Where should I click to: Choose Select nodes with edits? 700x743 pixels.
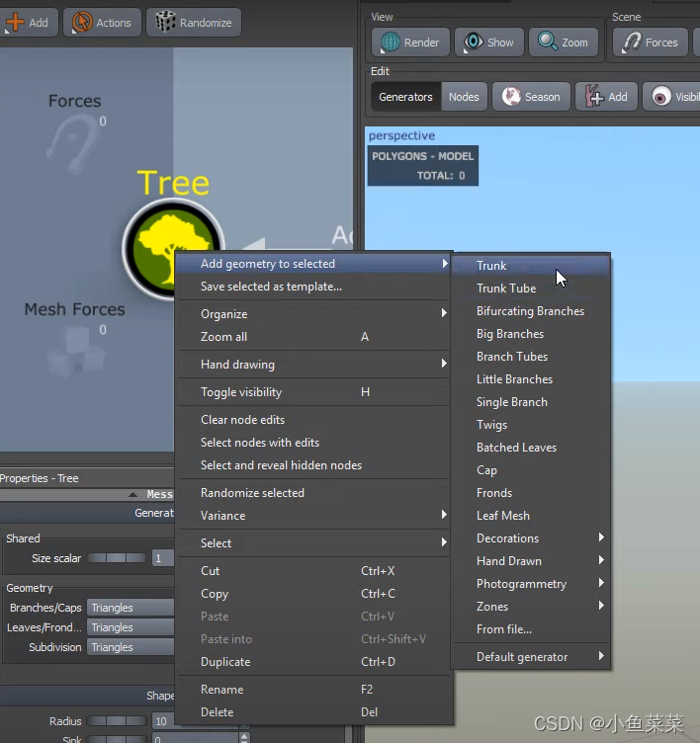pyautogui.click(x=313, y=442)
